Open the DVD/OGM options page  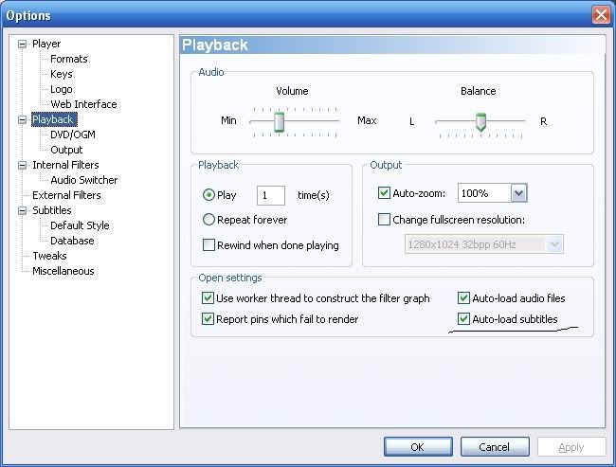tap(73, 135)
